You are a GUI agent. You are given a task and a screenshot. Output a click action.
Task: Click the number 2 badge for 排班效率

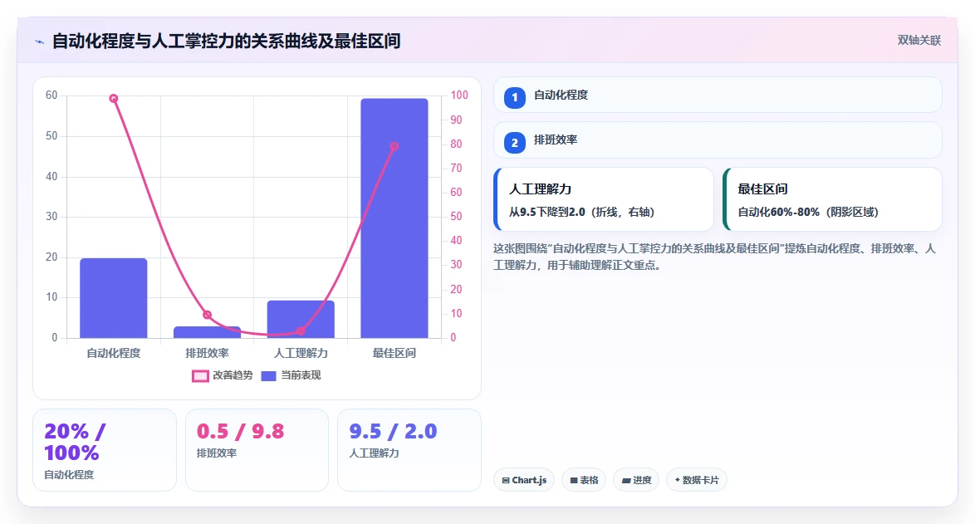click(x=514, y=143)
